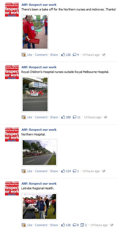Click globe privacy icon on bake off post
This screenshot has width=118, height=230.
104,55
